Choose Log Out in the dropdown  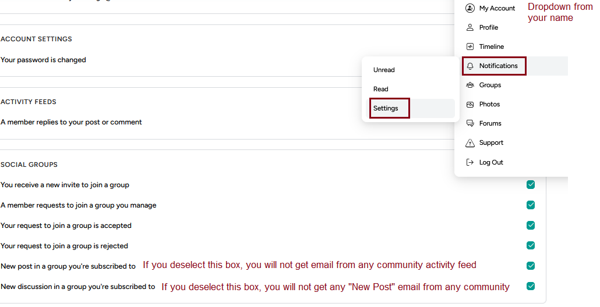[x=491, y=162]
